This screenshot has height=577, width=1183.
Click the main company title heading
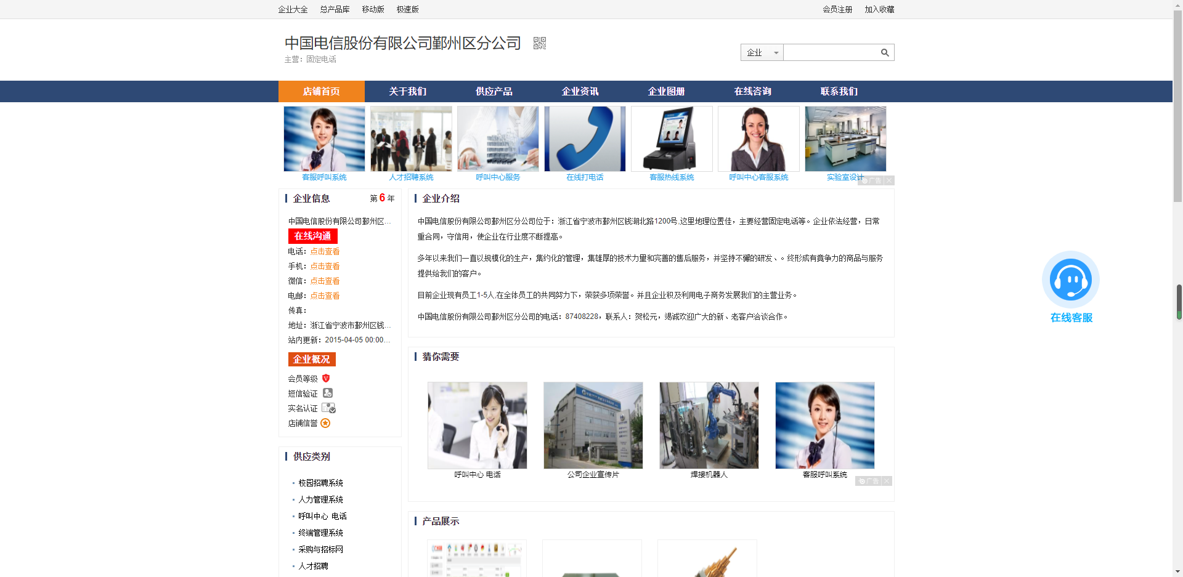click(403, 43)
